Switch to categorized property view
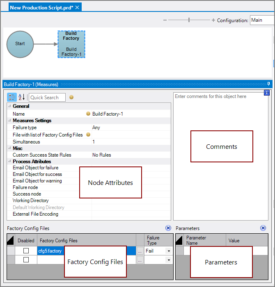Viewport: 275px width, 287px height. coord(12,97)
